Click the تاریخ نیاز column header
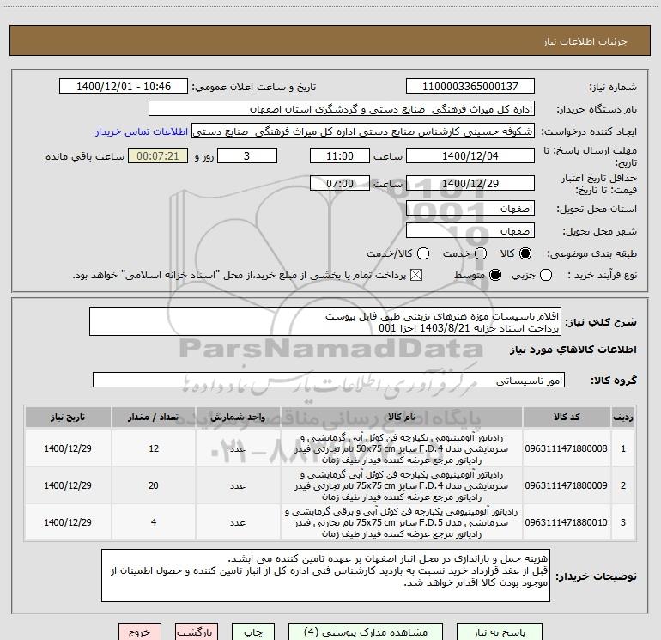Image resolution: width=661 pixels, height=640 pixels. point(68,418)
